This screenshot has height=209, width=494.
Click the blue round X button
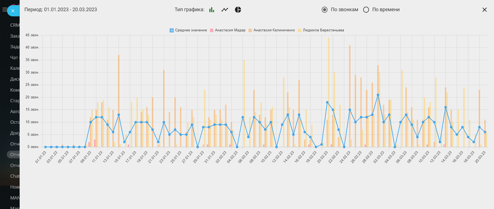[x=13, y=11]
